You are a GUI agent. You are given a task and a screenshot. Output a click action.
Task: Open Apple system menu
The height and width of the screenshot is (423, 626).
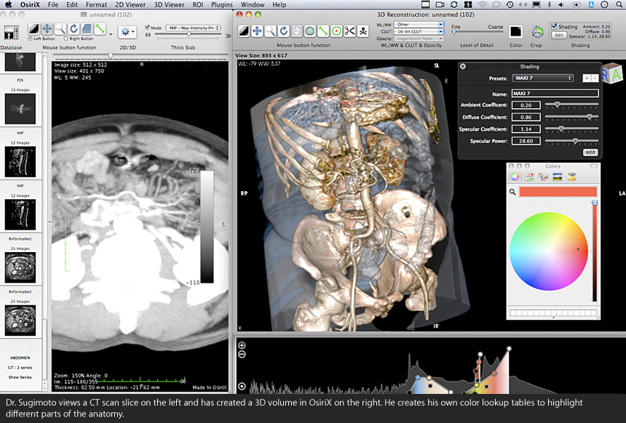tap(9, 5)
